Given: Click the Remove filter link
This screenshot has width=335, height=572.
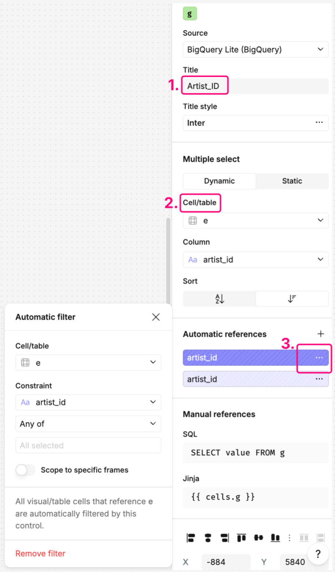Looking at the screenshot, I should point(40,553).
